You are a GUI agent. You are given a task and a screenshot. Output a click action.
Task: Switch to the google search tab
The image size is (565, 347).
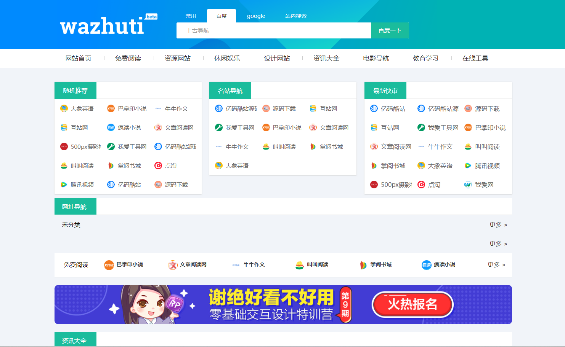click(256, 16)
